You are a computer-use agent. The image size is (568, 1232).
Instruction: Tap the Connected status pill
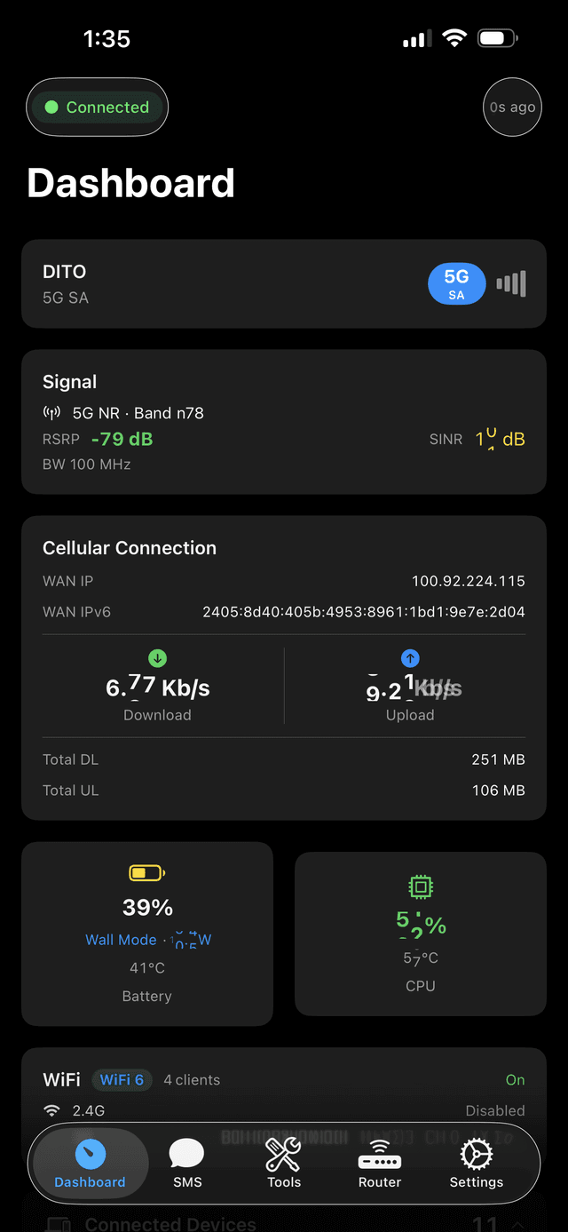pos(97,107)
